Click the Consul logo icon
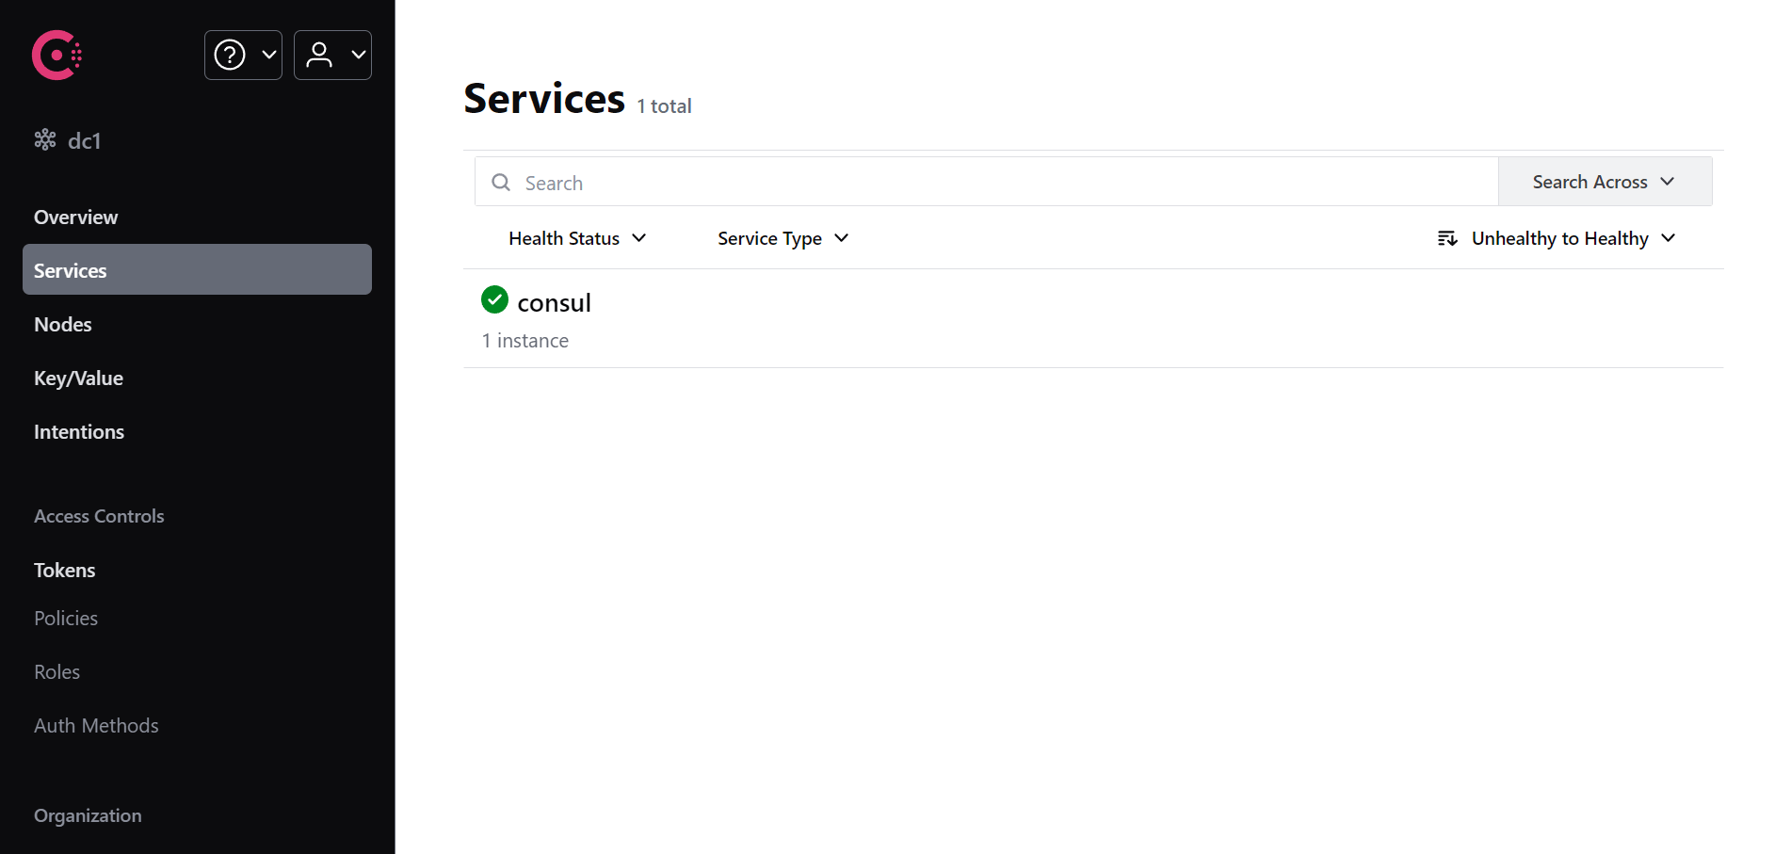The height and width of the screenshot is (854, 1791). [56, 54]
